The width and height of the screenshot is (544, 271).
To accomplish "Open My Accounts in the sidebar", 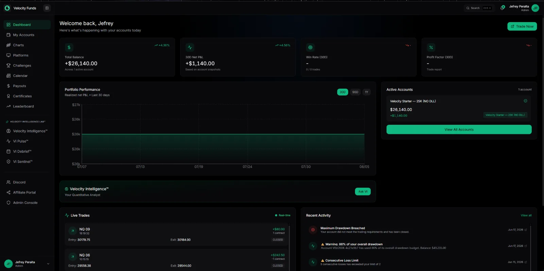I will pyautogui.click(x=27, y=35).
